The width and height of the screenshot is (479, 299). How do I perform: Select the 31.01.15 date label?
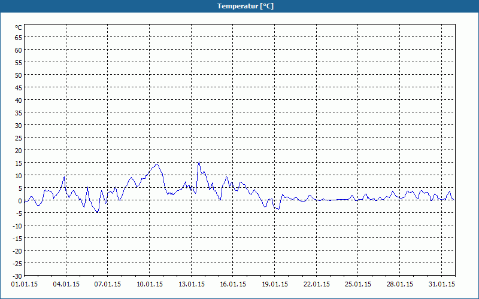[x=441, y=285]
